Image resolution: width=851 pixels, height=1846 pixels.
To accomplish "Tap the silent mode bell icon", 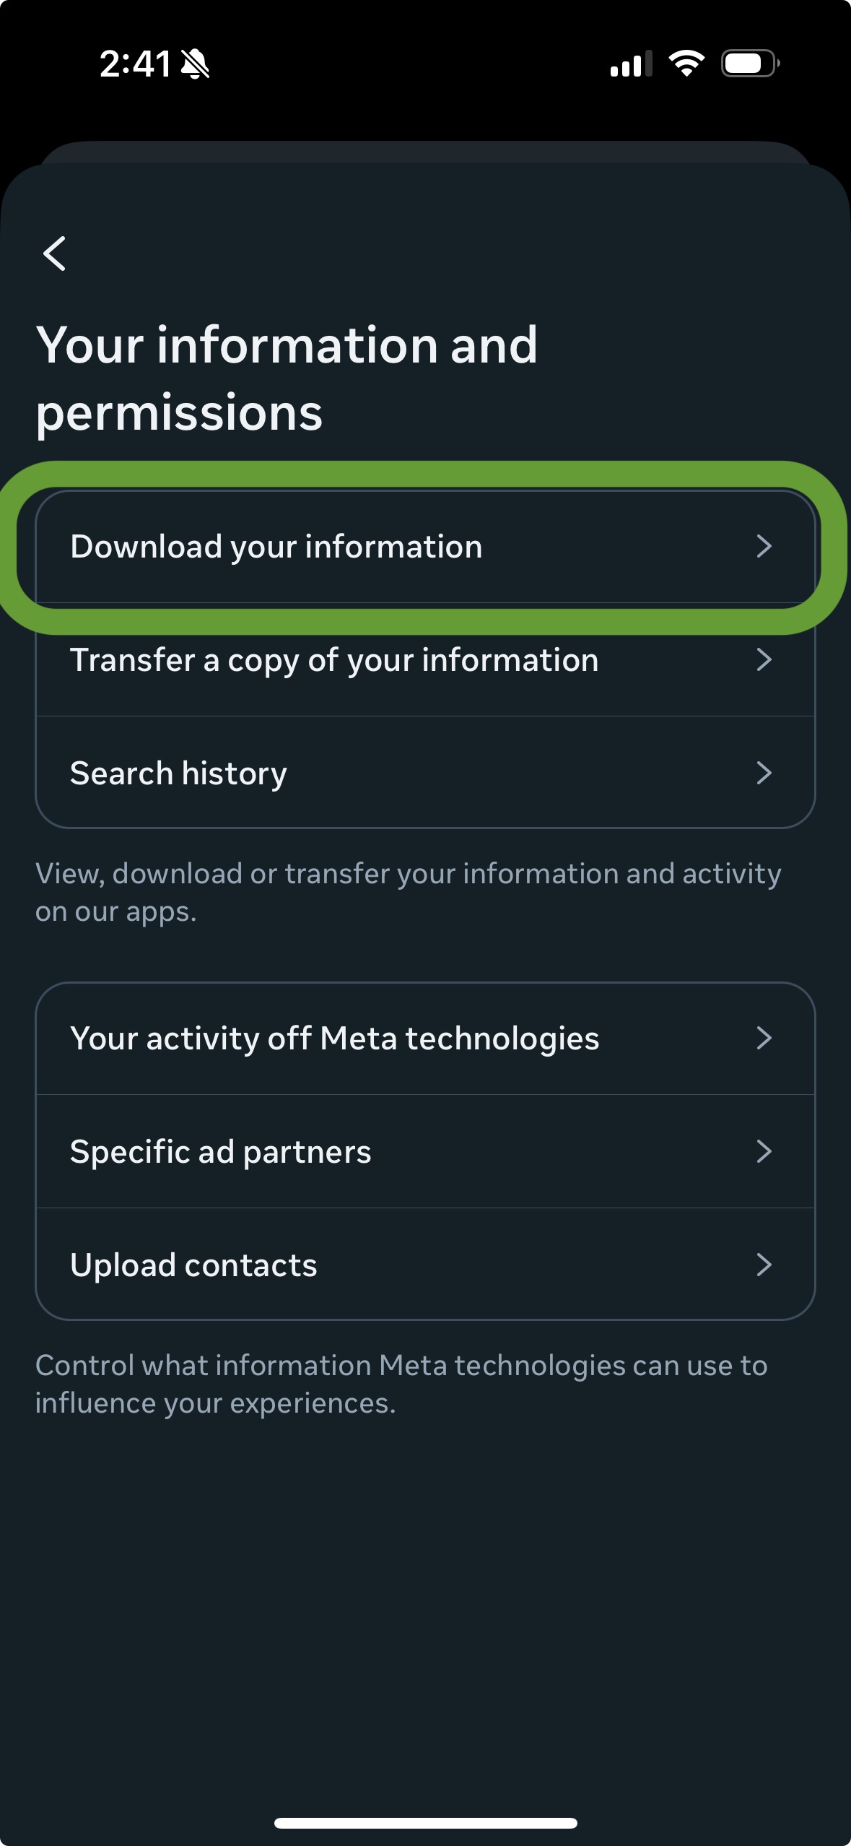I will 195,64.
